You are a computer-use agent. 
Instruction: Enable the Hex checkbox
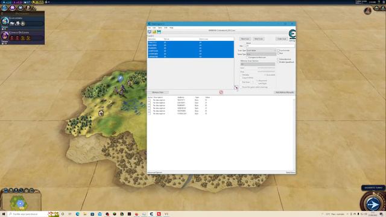coord(245,46)
